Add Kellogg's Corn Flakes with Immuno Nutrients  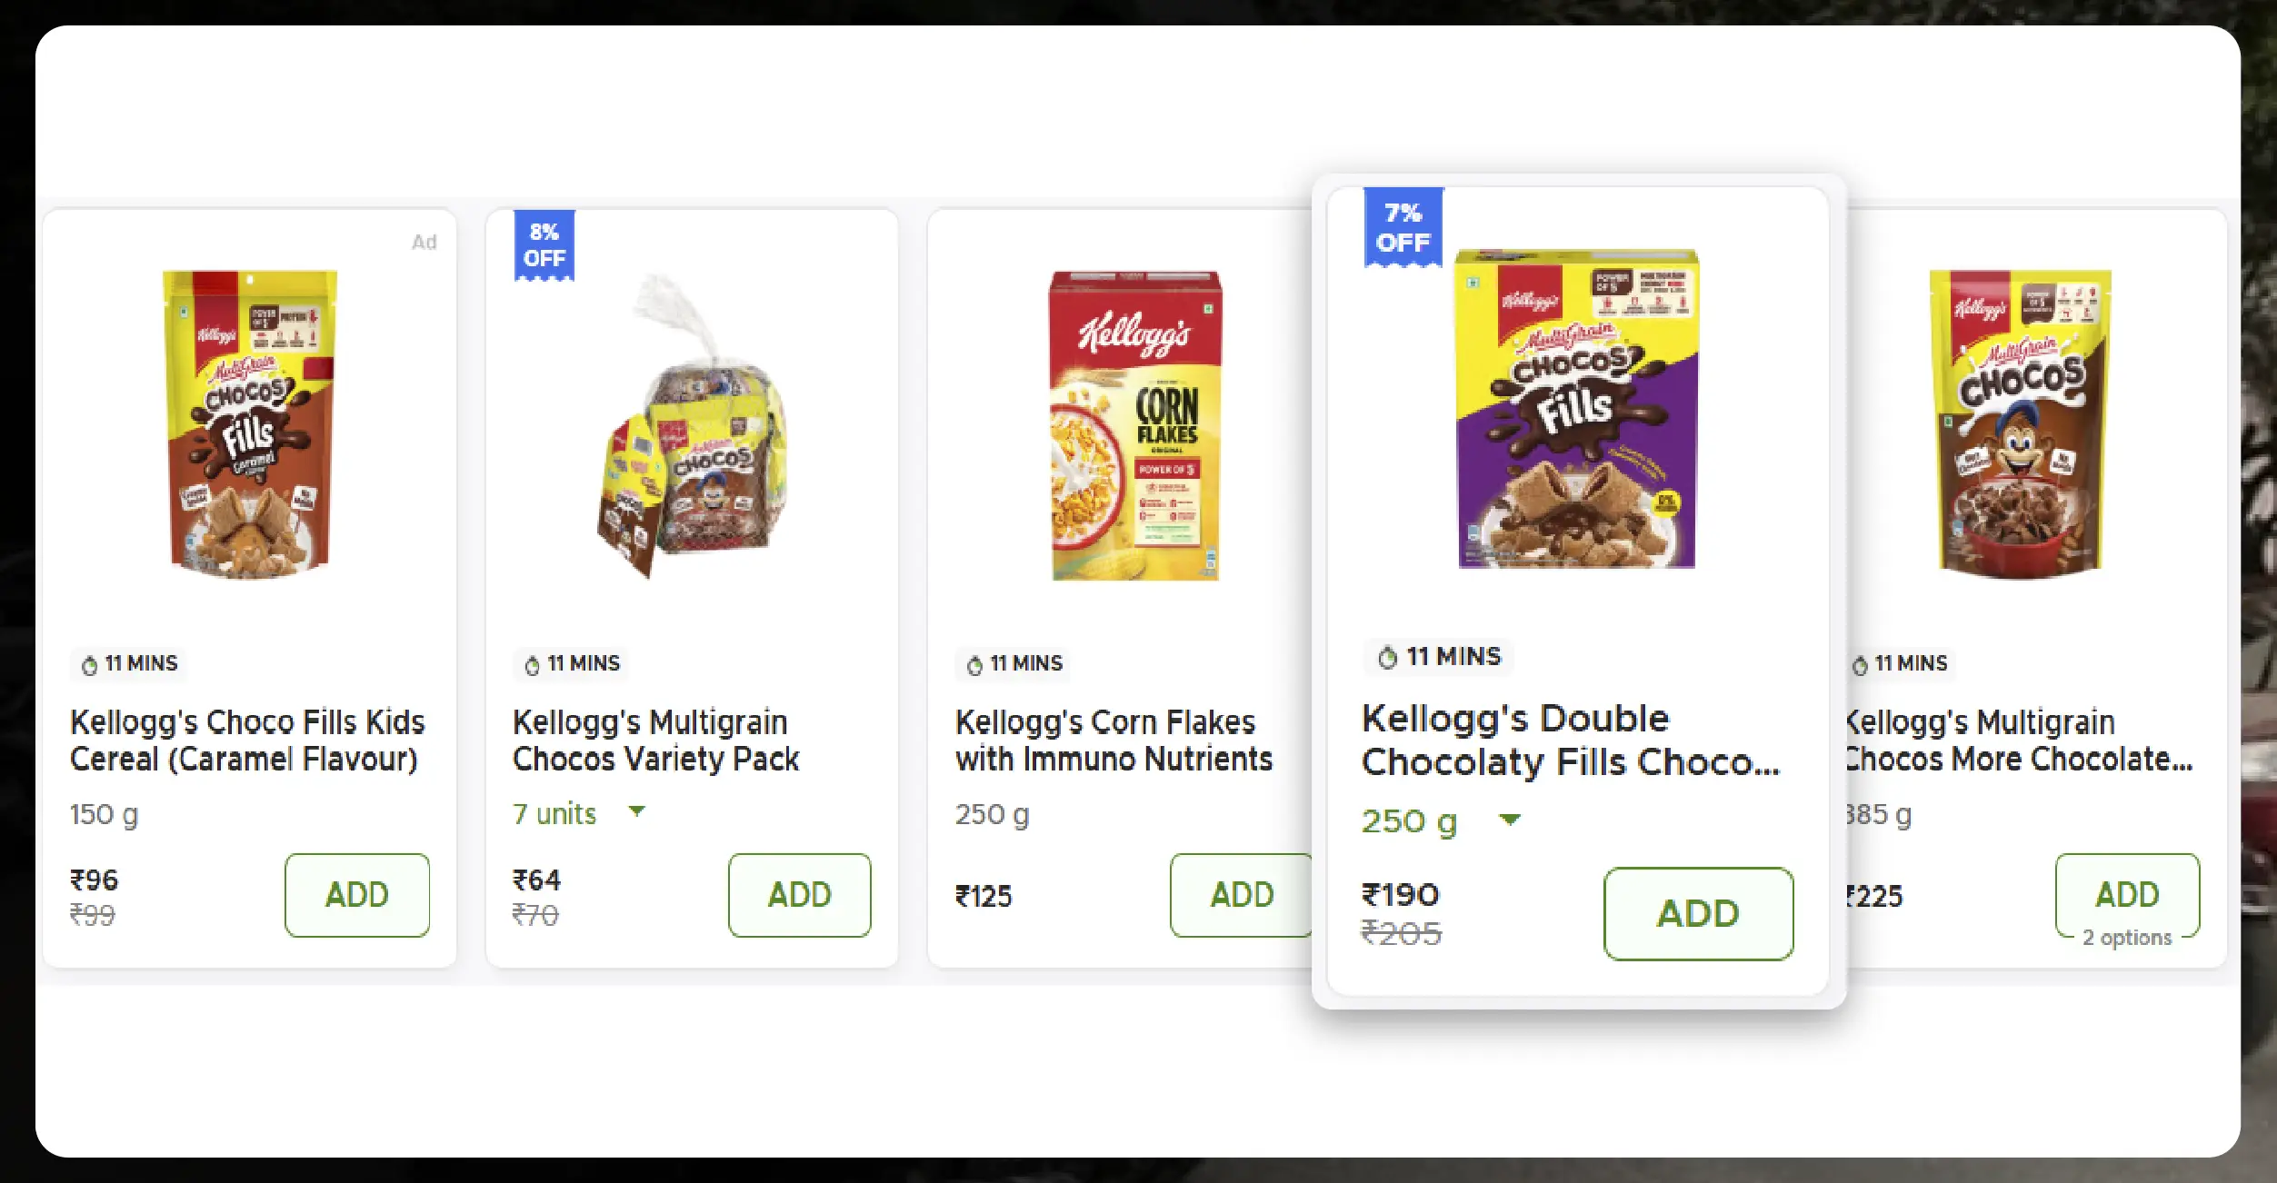tap(1242, 895)
